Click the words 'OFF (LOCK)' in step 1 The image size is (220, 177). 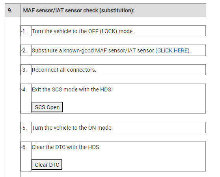click(103, 31)
